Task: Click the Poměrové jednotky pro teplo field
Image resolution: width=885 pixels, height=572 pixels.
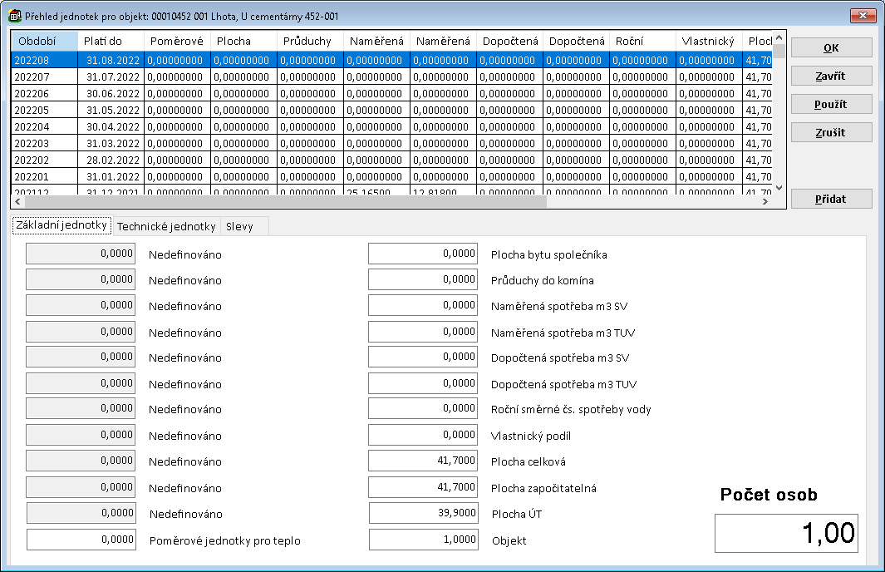Action: (81, 540)
